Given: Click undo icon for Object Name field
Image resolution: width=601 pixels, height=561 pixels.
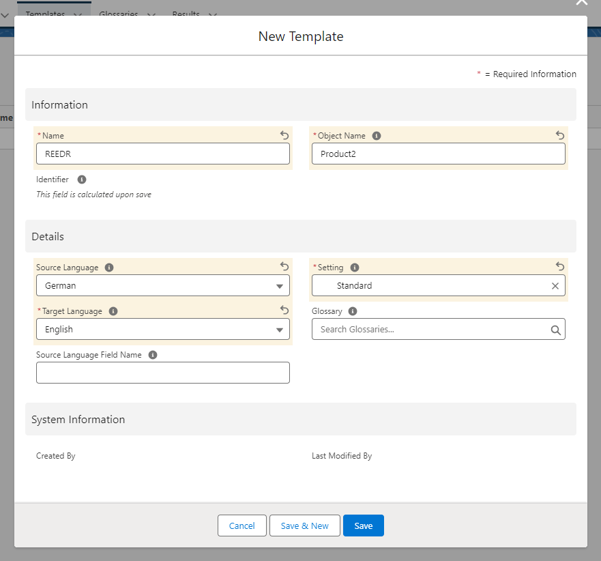Looking at the screenshot, I should click(560, 135).
